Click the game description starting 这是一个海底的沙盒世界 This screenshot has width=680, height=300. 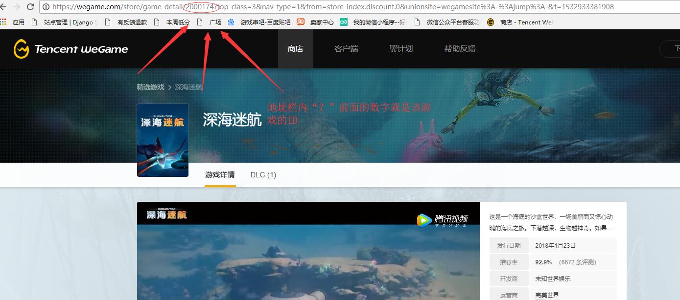[551, 222]
